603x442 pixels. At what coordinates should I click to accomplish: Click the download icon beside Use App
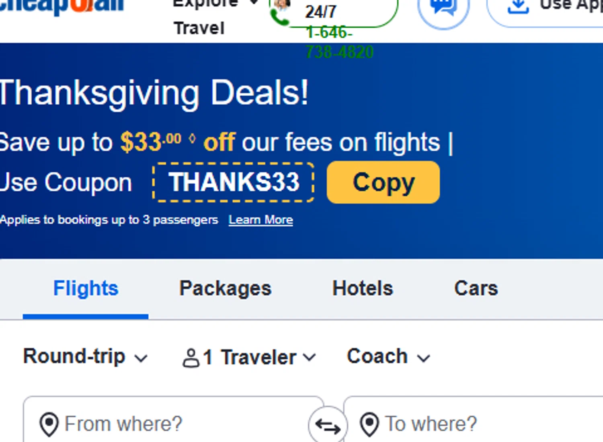point(518,6)
